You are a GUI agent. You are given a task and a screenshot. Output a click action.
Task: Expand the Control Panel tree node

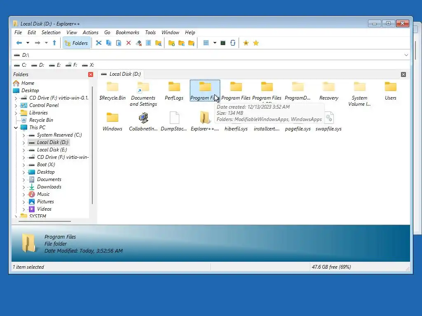pyautogui.click(x=16, y=106)
